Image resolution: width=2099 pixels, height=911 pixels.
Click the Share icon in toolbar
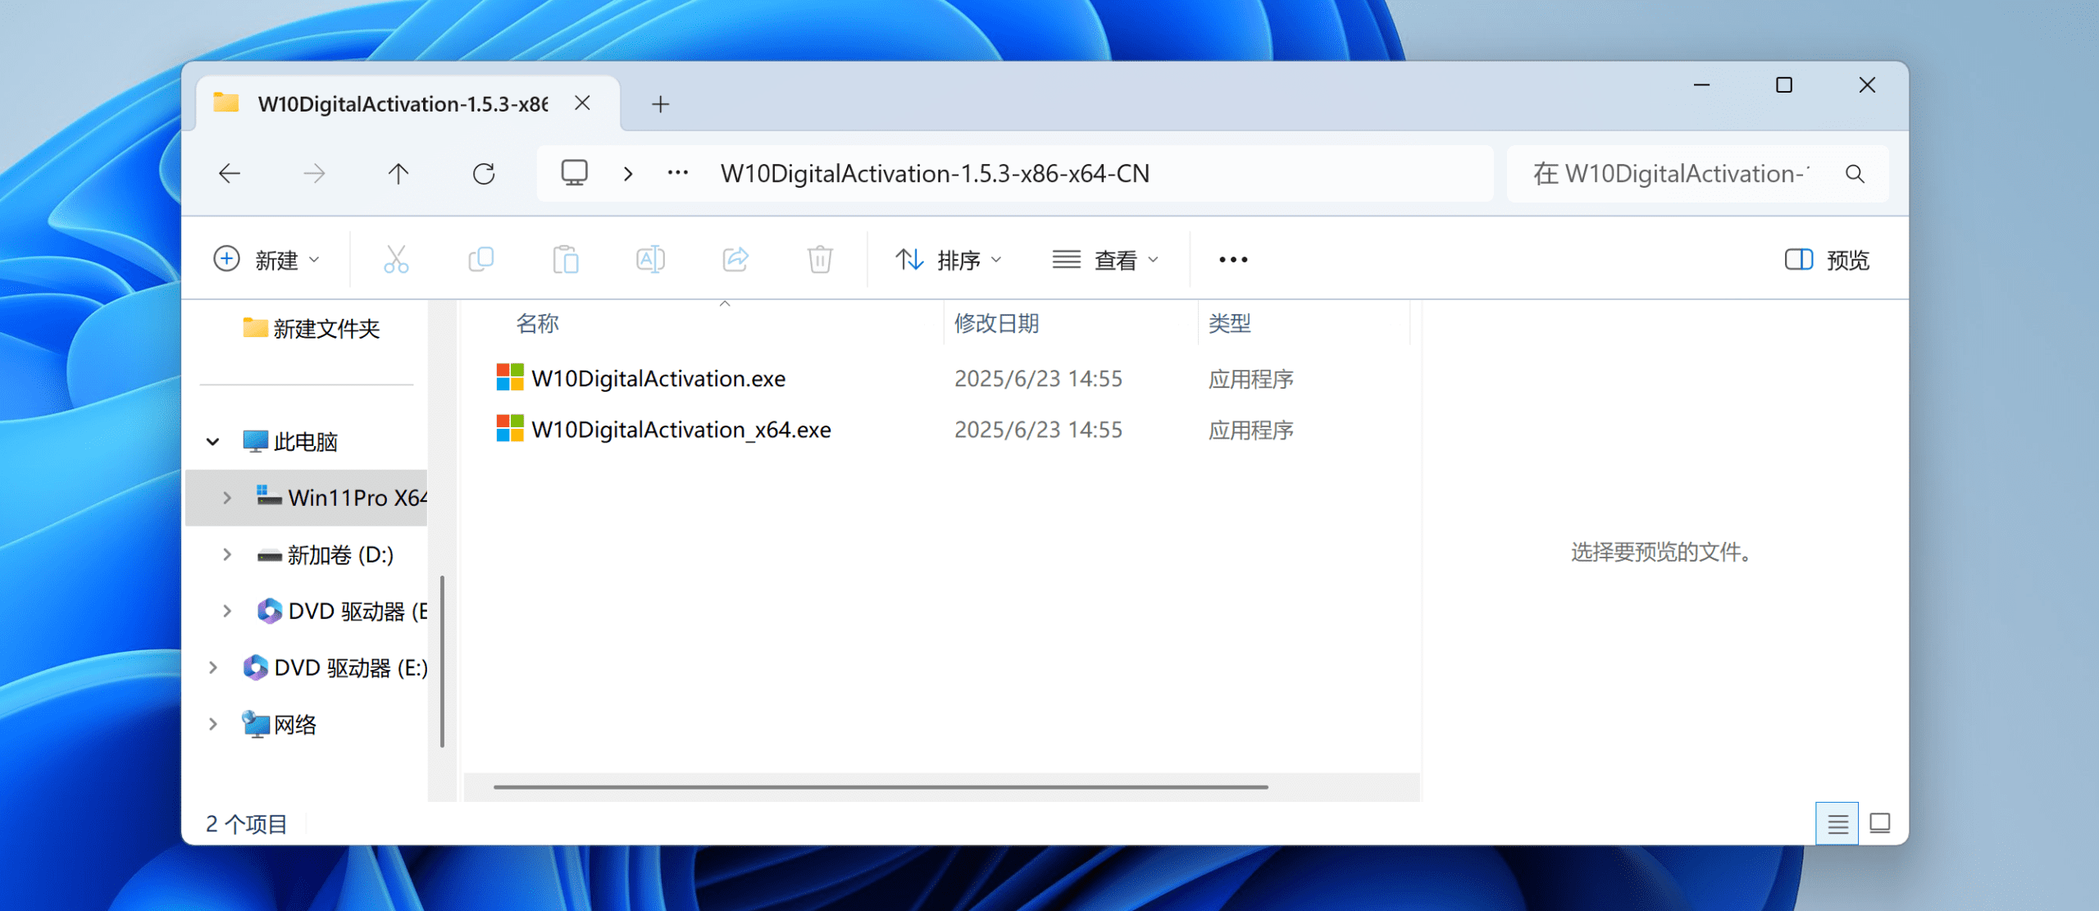point(735,260)
